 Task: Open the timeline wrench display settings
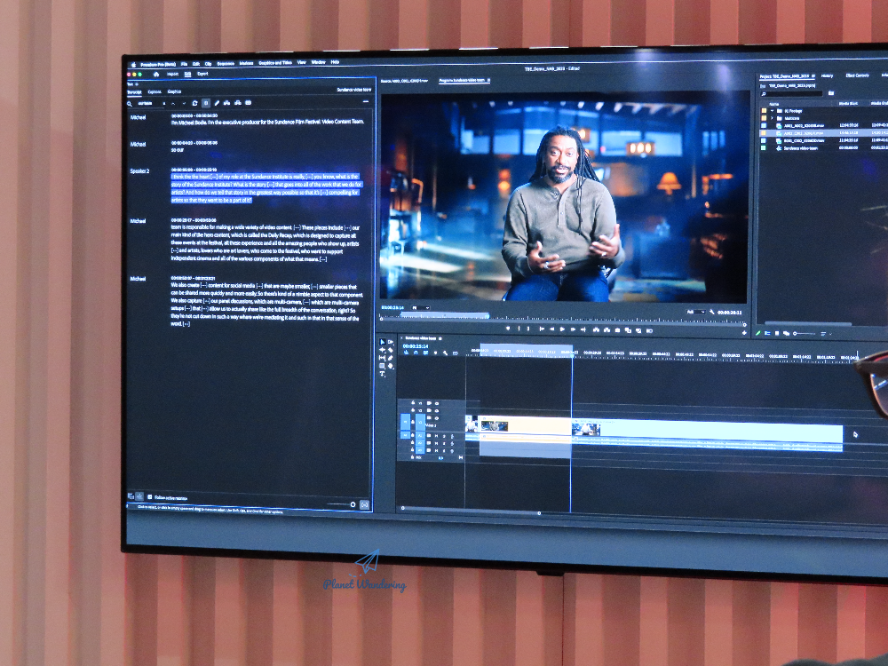445,353
